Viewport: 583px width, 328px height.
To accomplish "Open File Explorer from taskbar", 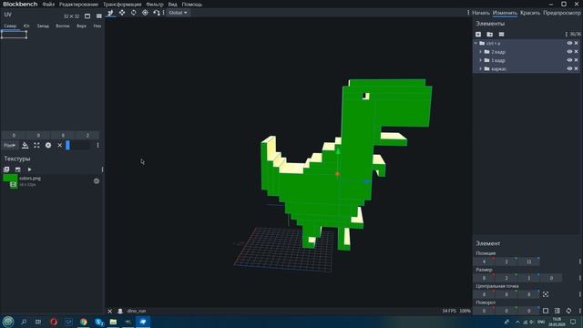I will (x=113, y=322).
